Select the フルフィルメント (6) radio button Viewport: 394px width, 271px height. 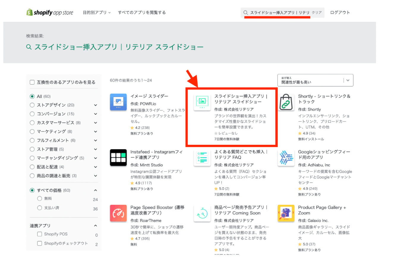click(x=32, y=140)
